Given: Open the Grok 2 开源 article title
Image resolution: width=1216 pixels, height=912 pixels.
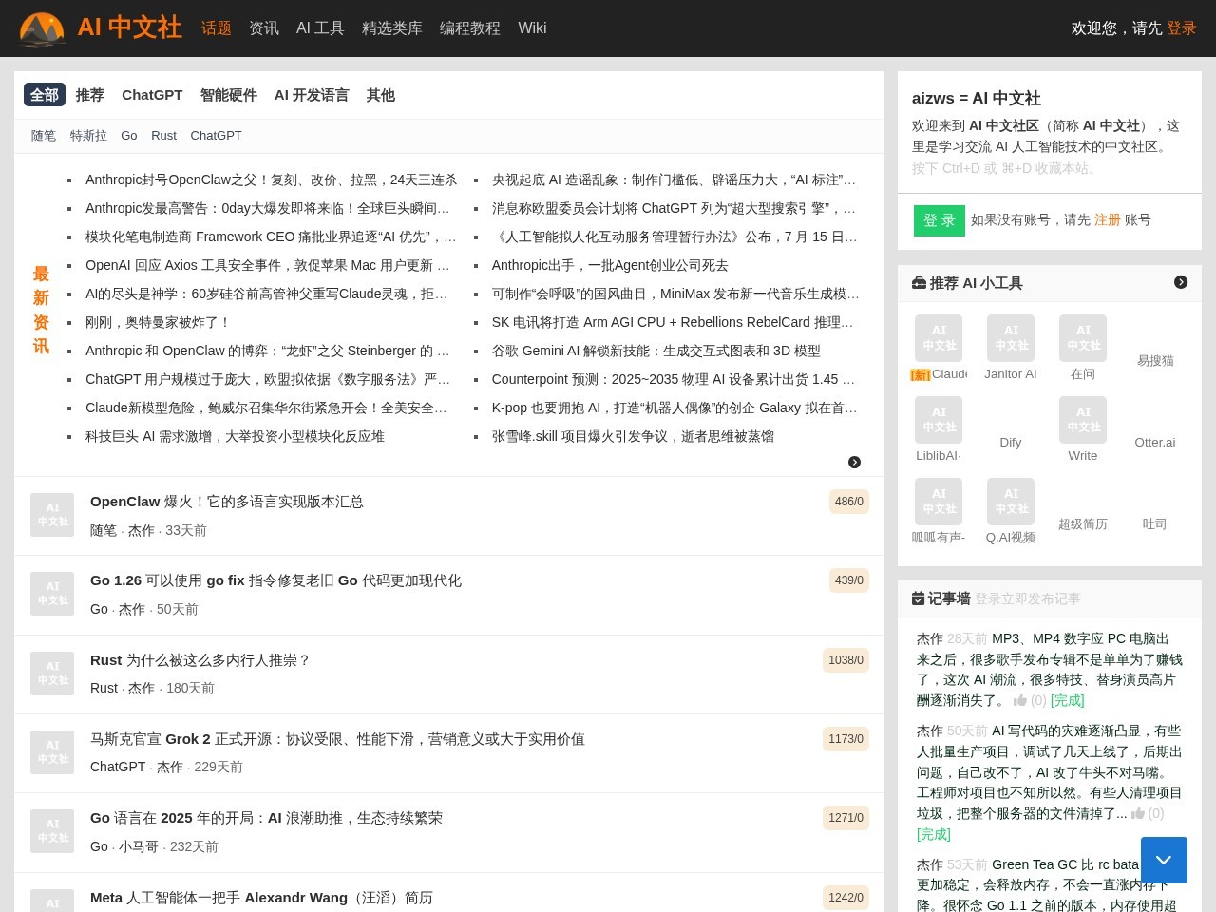Looking at the screenshot, I should click(337, 739).
